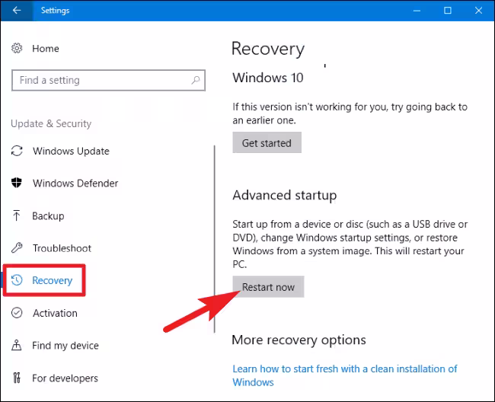Click the Windows Update sync arrows icon

[x=17, y=151]
